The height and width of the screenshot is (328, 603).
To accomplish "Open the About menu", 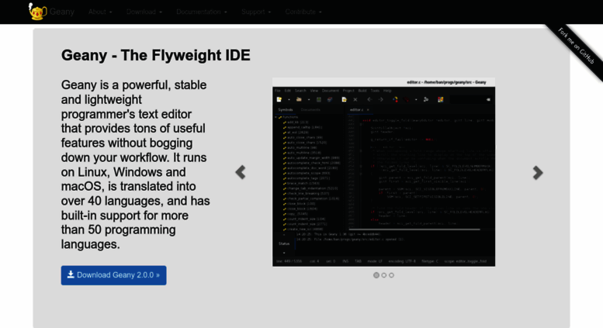I will 100,12.
